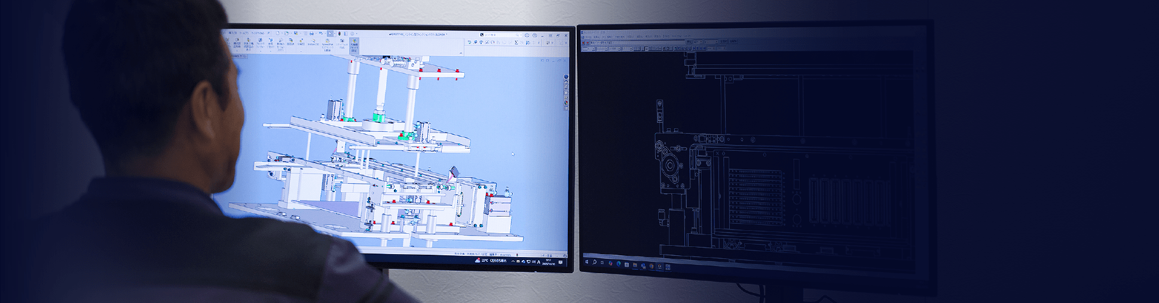Screen dimensions: 1159x303
Task: Show hidden system tray icons chevron
Action: click(x=512, y=261)
